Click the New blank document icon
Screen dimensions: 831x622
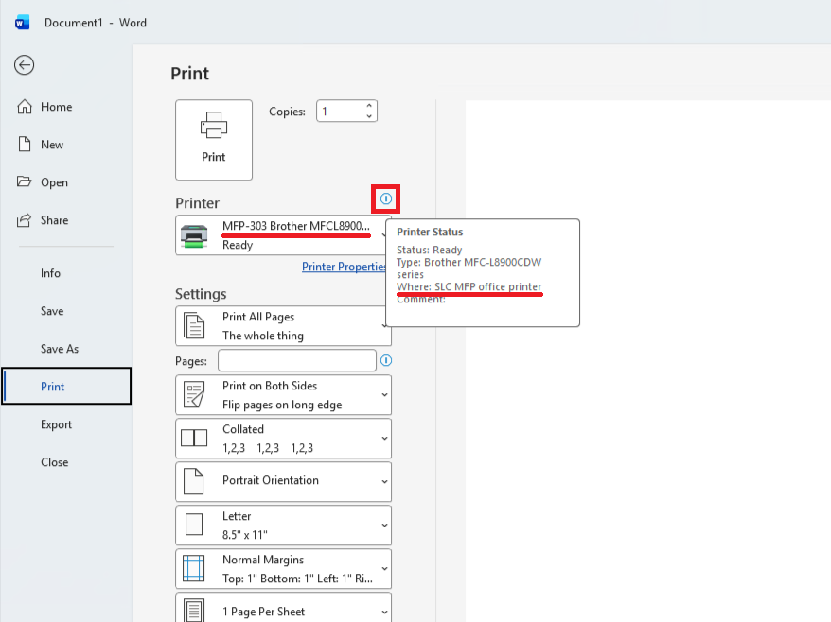[x=25, y=144]
